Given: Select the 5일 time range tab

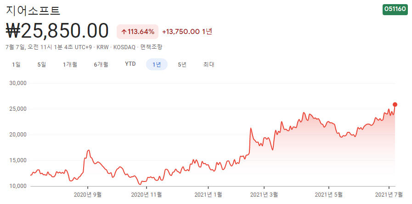Looking at the screenshot, I should tap(42, 64).
